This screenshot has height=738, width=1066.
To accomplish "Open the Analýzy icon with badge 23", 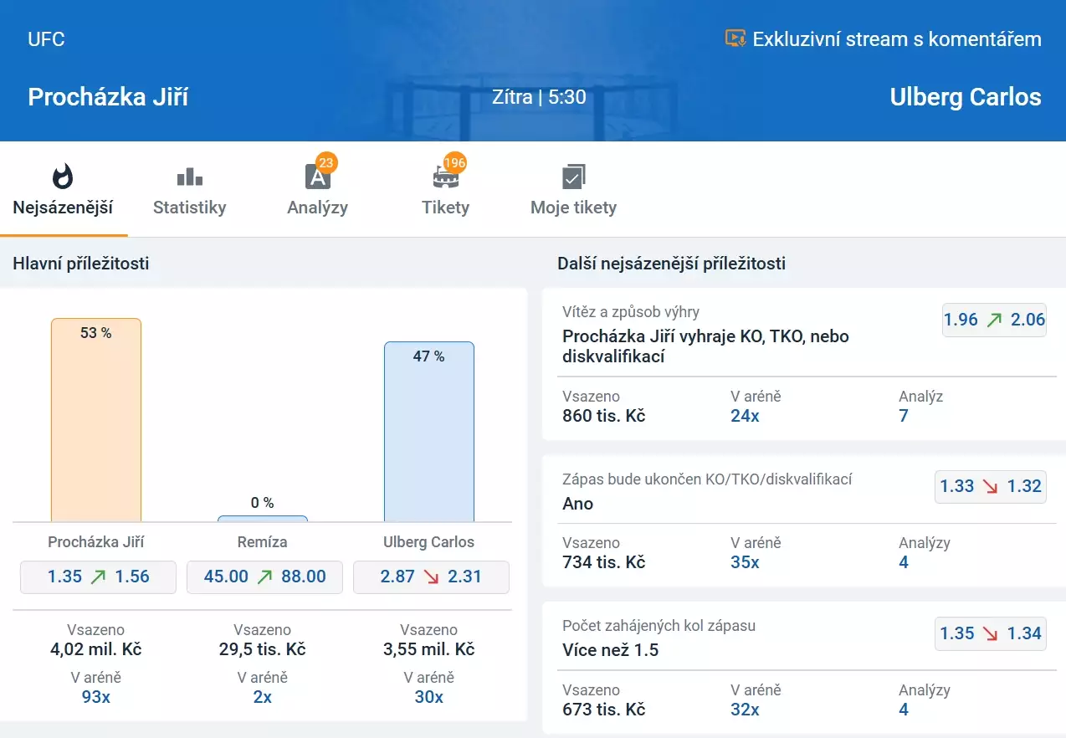I will pos(317,177).
